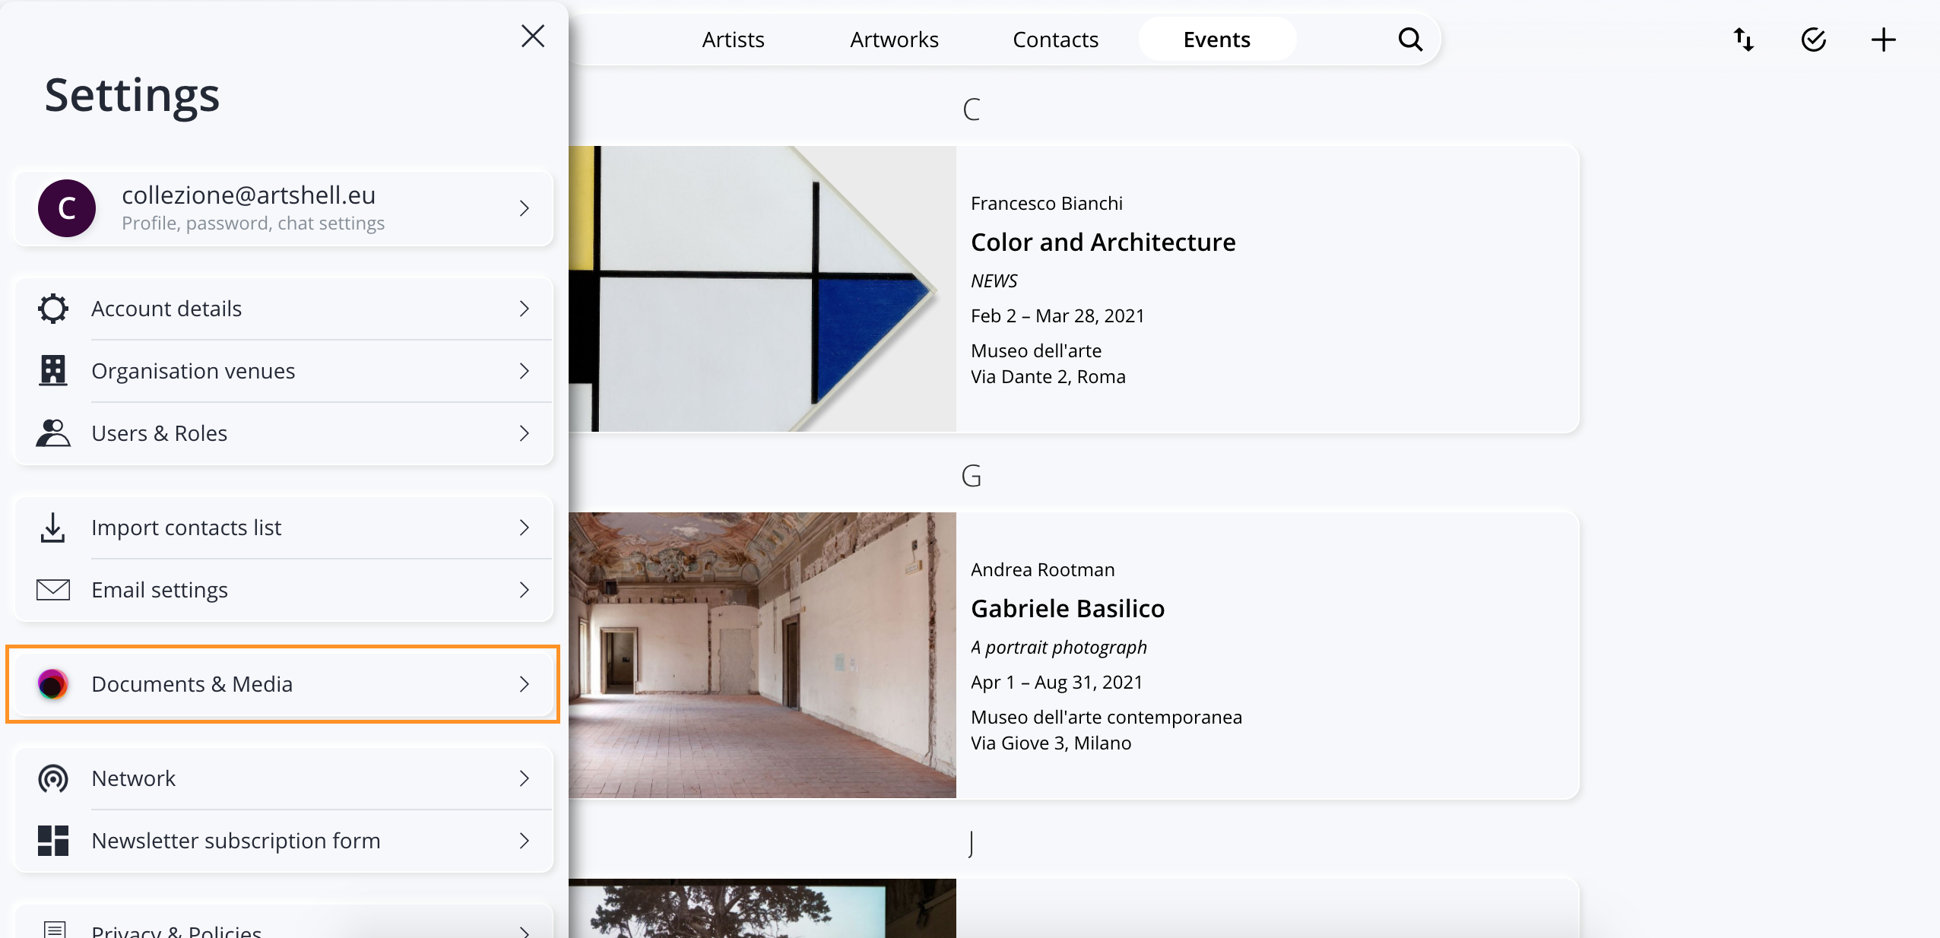Click the circled checkmark select icon

[x=1814, y=40]
